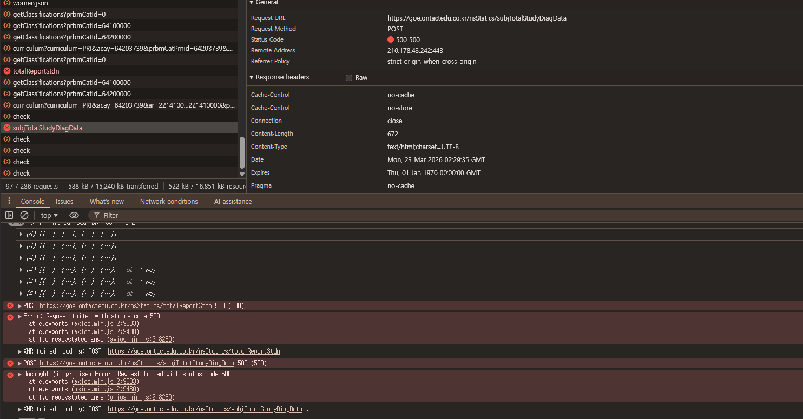Screen dimensions: 803x419
Task: Enable the Raw response headers checkbox
Action: point(349,78)
